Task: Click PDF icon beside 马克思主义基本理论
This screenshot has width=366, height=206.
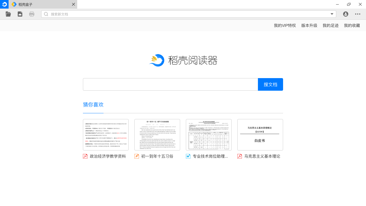Action: click(240, 156)
